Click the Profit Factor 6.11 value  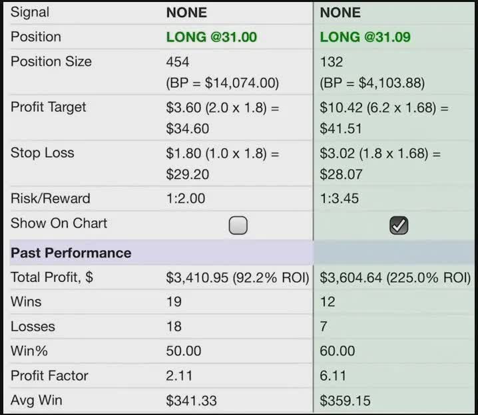coord(333,376)
